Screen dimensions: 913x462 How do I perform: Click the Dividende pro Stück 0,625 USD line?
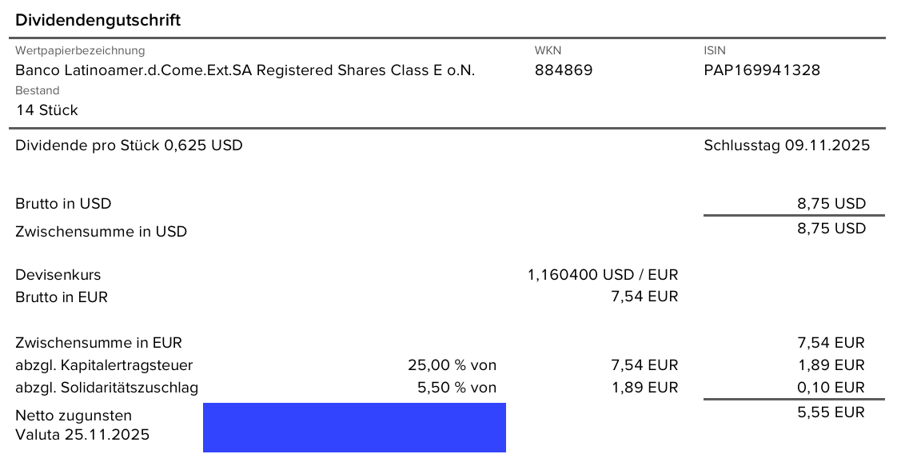pyautogui.click(x=129, y=145)
